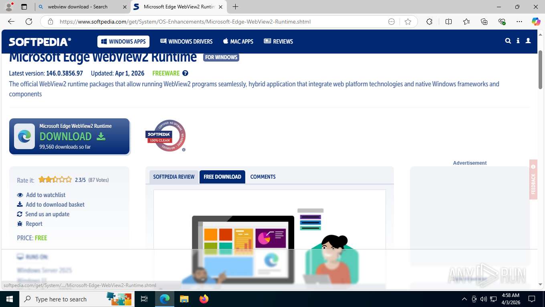The height and width of the screenshot is (307, 545).
Task: Add page to favorites star icon
Action: [408, 22]
